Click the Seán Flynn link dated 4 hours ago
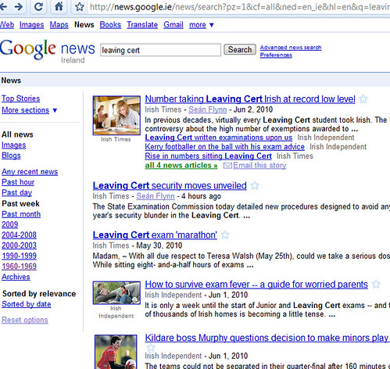This screenshot has height=369, width=390. tap(156, 196)
